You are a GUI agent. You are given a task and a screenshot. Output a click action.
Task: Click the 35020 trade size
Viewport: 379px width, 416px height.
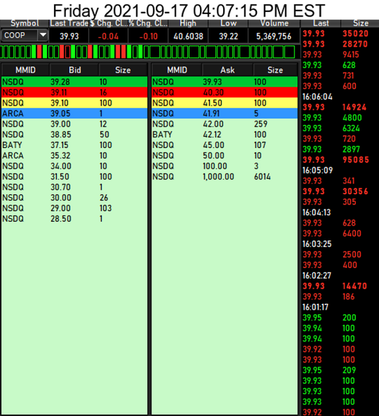(355, 34)
